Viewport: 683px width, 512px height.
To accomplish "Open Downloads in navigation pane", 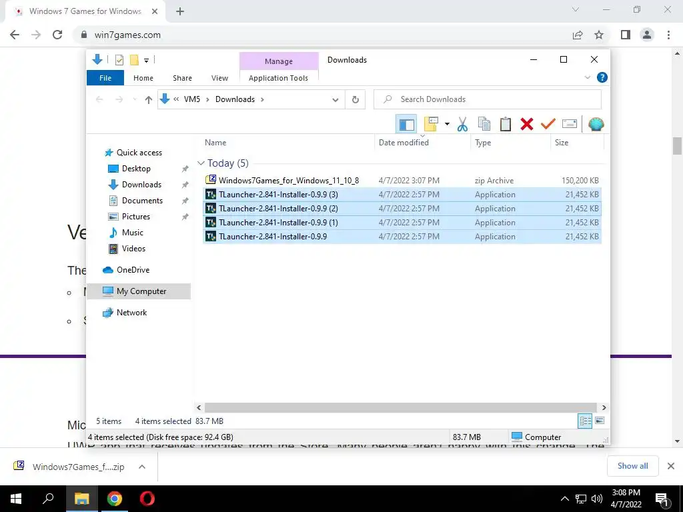I will pos(141,185).
